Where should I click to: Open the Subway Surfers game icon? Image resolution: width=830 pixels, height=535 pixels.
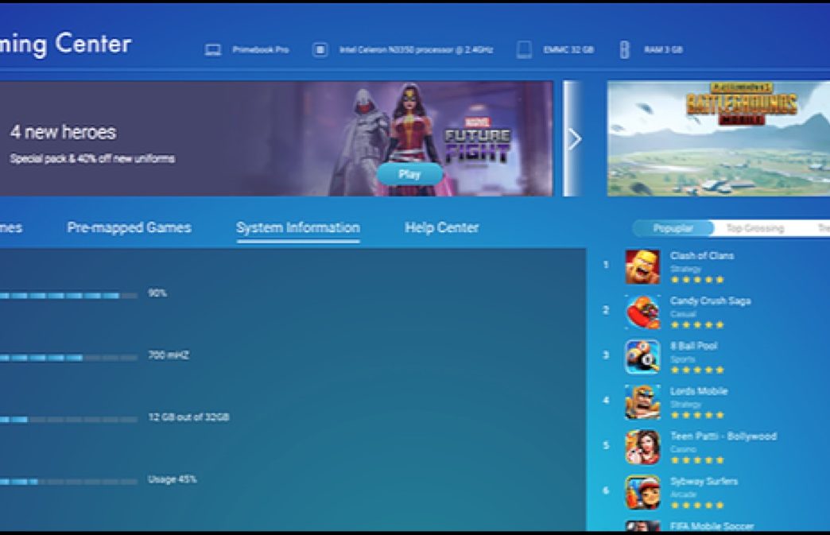(642, 492)
